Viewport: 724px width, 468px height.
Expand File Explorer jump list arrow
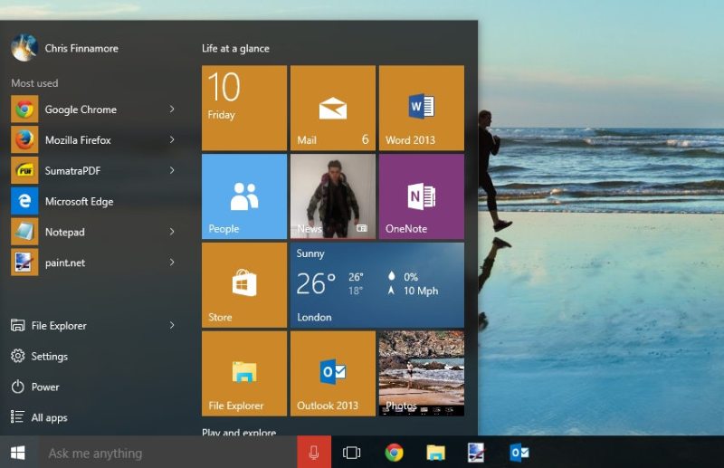(x=172, y=325)
